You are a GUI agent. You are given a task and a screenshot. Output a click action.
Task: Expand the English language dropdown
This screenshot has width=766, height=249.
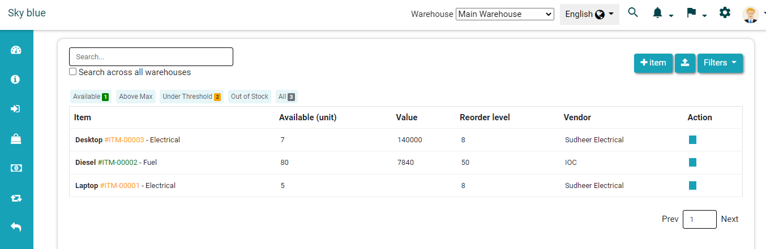[x=589, y=14]
